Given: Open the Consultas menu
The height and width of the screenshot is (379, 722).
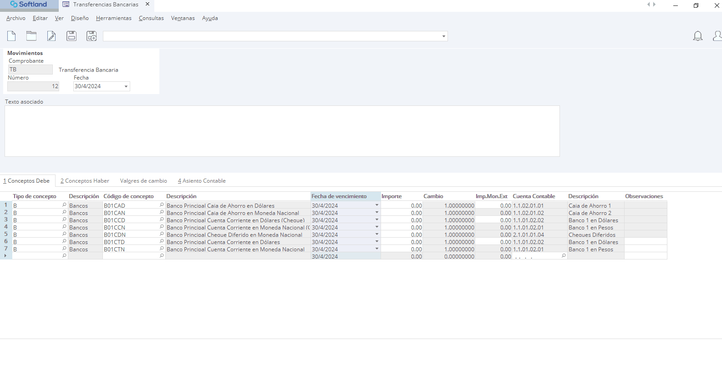Looking at the screenshot, I should click(x=151, y=18).
